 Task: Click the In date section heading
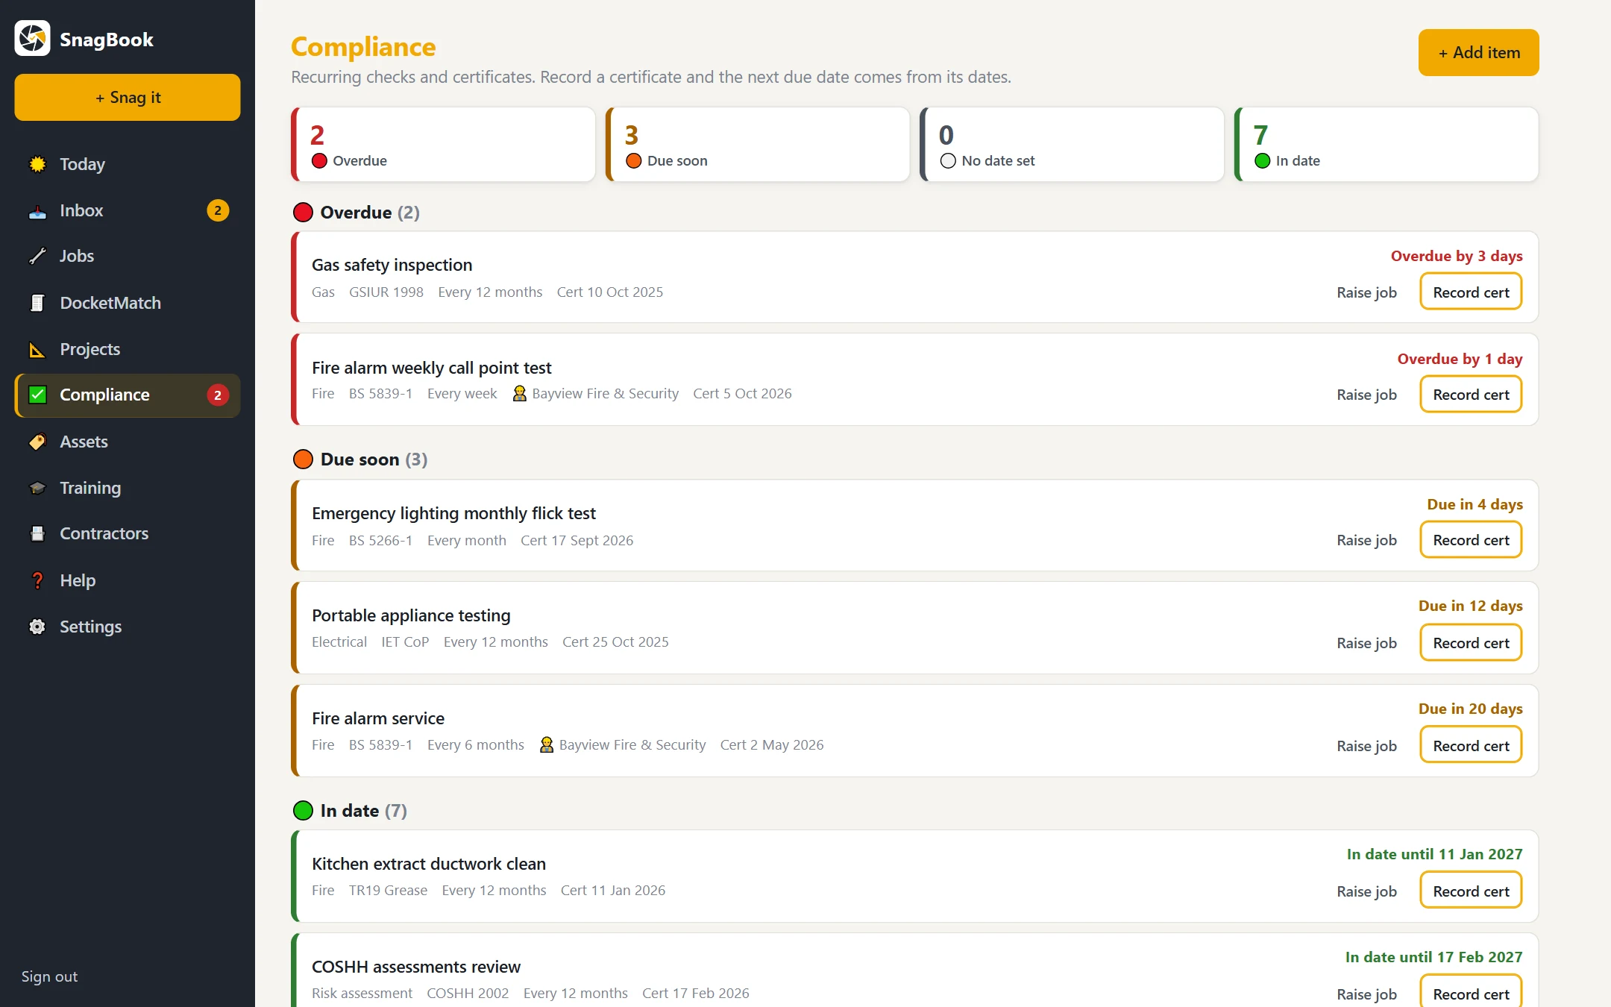[350, 811]
